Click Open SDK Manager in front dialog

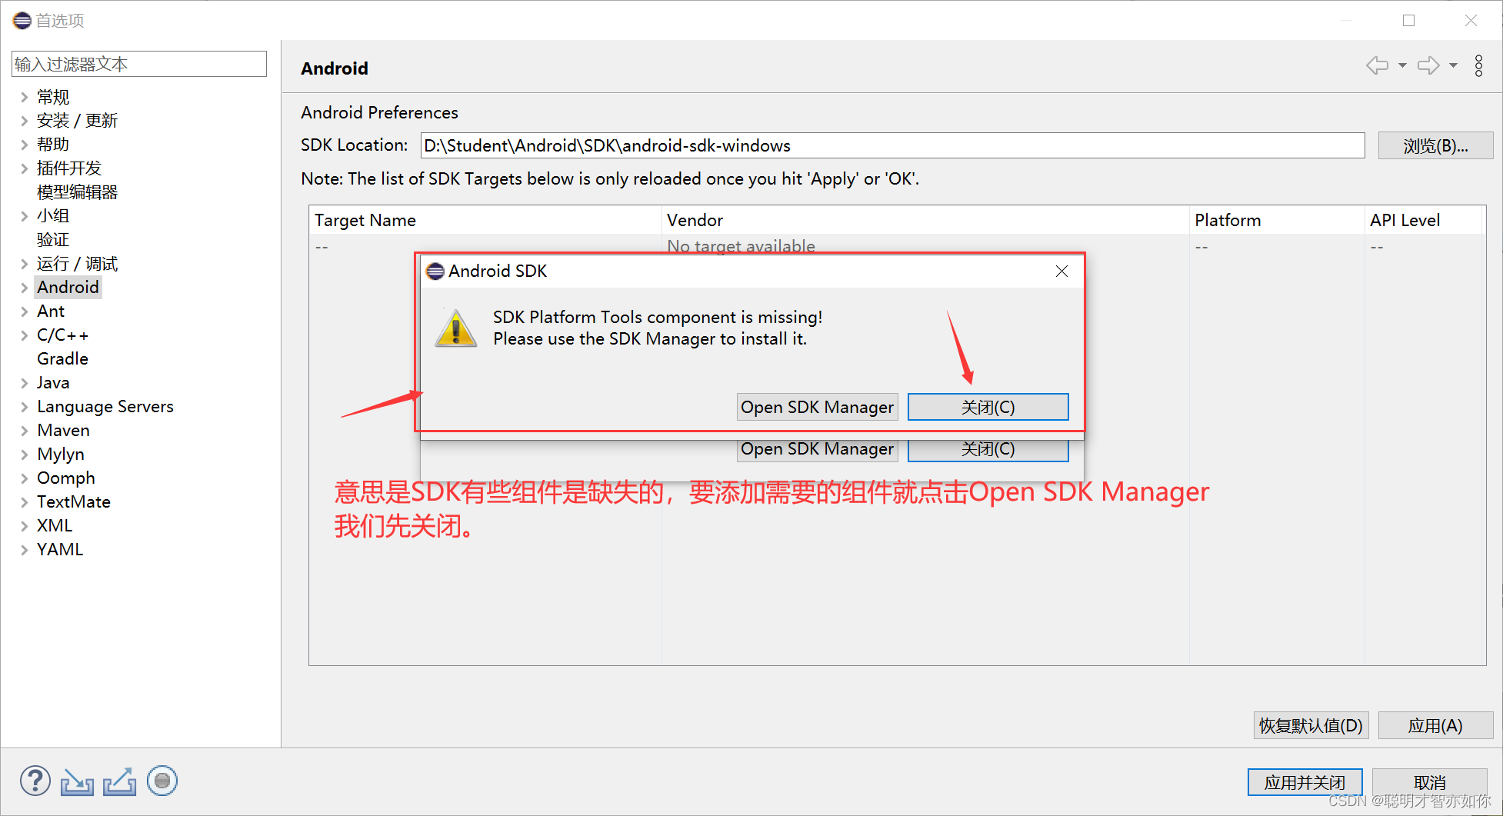click(818, 407)
